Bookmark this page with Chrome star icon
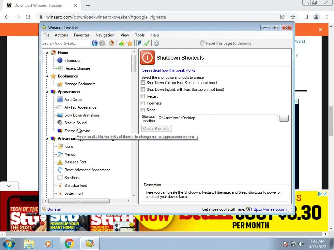This screenshot has width=334, height=250. pyautogui.click(x=293, y=17)
